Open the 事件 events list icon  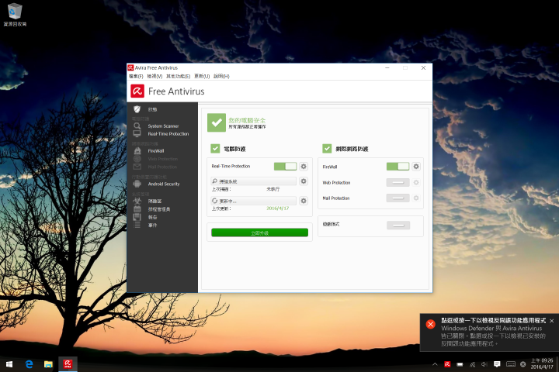click(137, 225)
